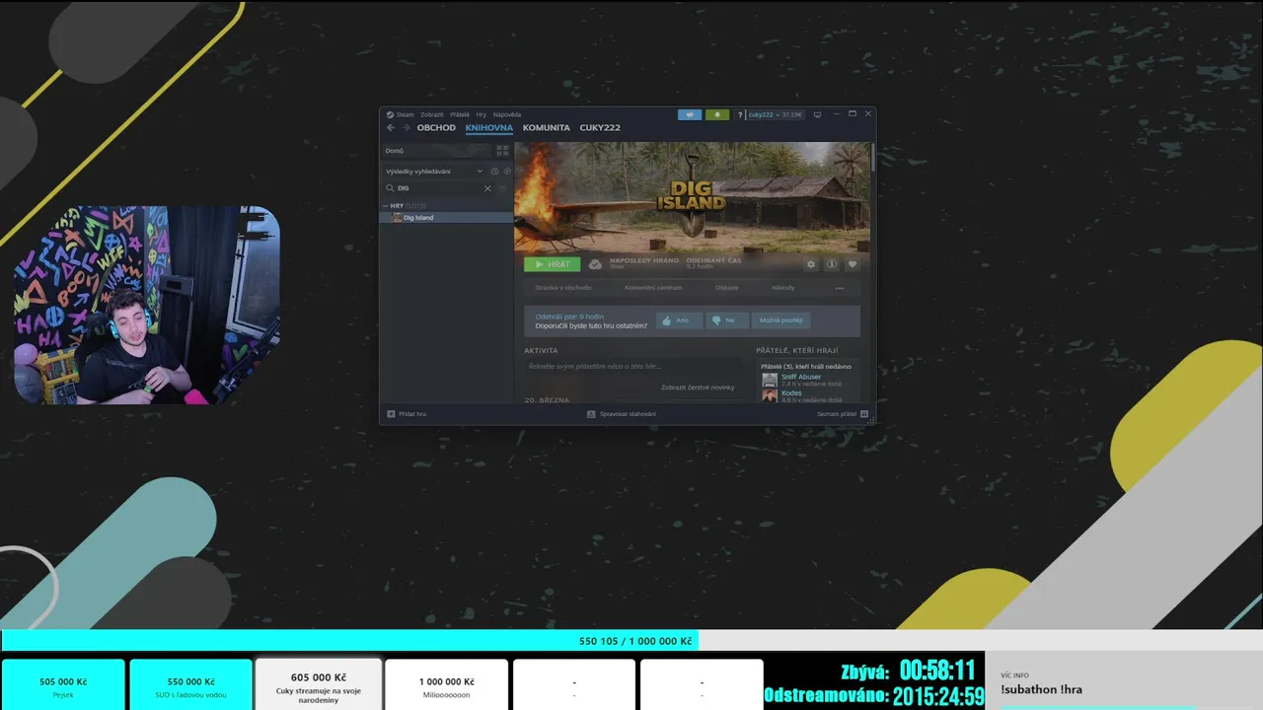Open the Hry menu
Viewport: 1263px width, 710px height.
coord(482,114)
